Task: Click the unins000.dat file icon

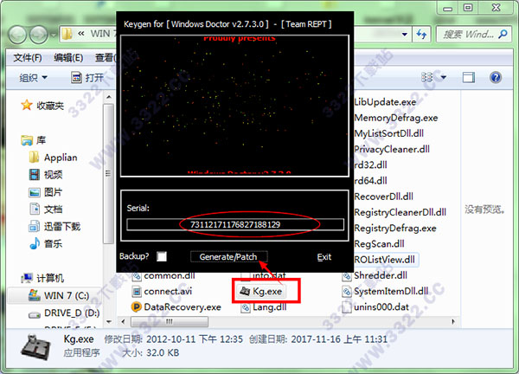Action: tap(346, 307)
